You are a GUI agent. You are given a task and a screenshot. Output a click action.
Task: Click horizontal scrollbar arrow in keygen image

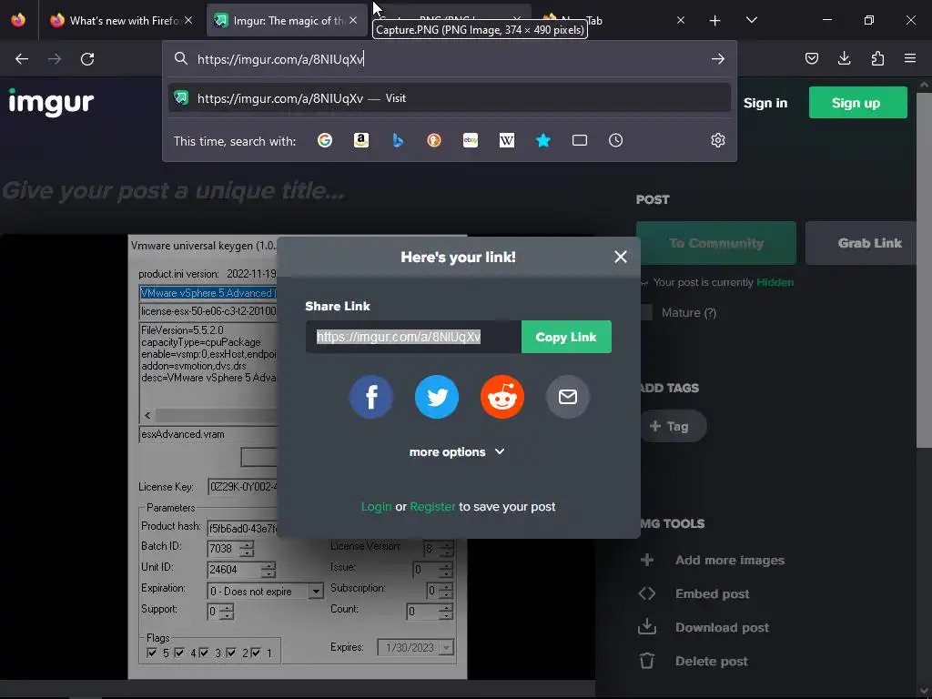click(147, 415)
